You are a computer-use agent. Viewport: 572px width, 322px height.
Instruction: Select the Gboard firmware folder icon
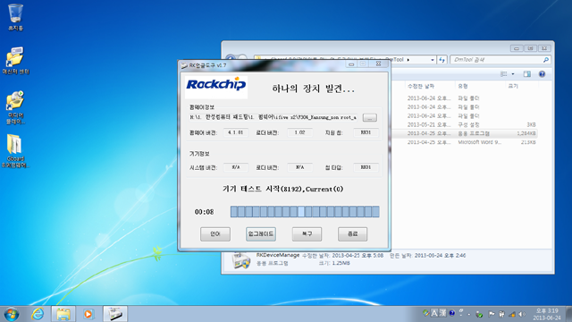[15, 151]
